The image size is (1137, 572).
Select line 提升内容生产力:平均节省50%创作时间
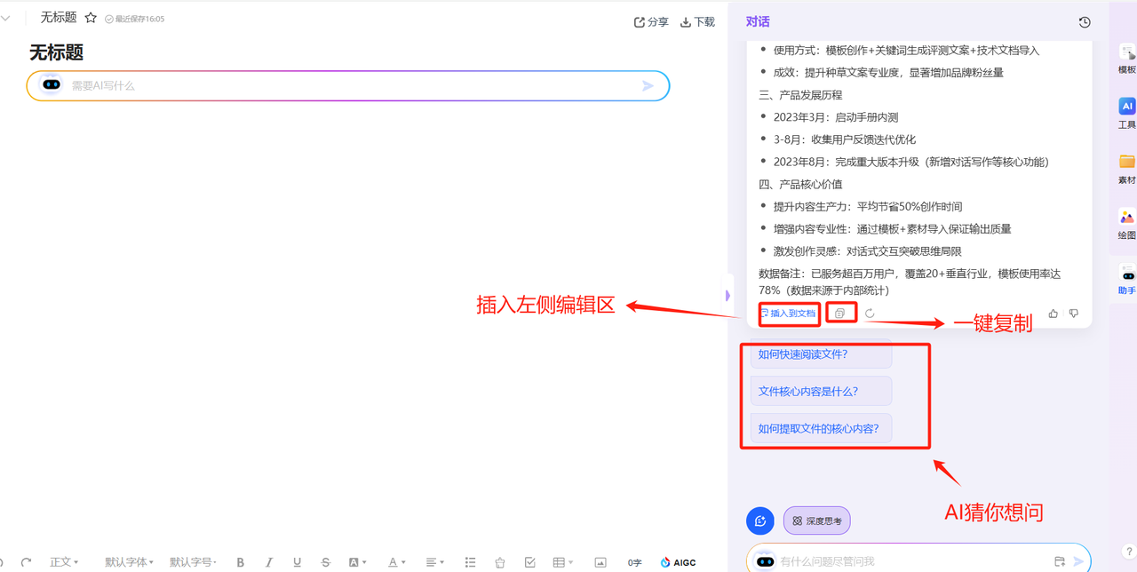click(x=868, y=206)
